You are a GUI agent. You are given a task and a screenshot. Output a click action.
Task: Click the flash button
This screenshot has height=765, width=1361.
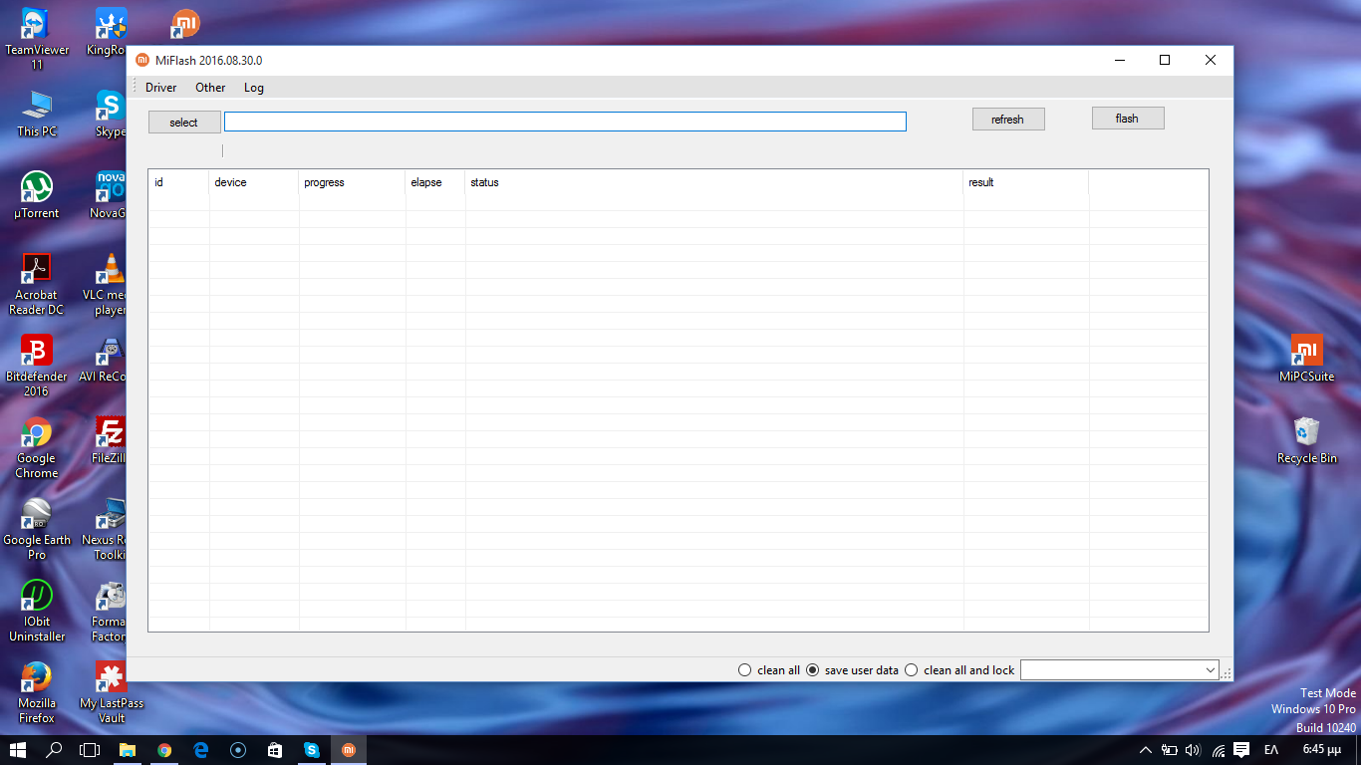click(x=1127, y=119)
